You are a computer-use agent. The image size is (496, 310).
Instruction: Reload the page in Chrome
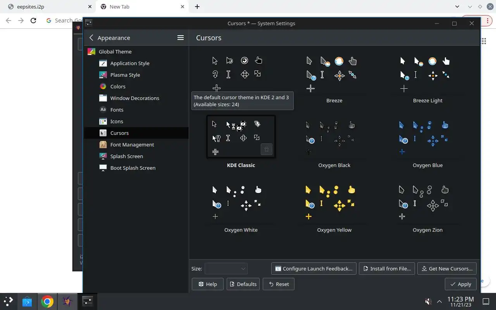pyautogui.click(x=33, y=21)
